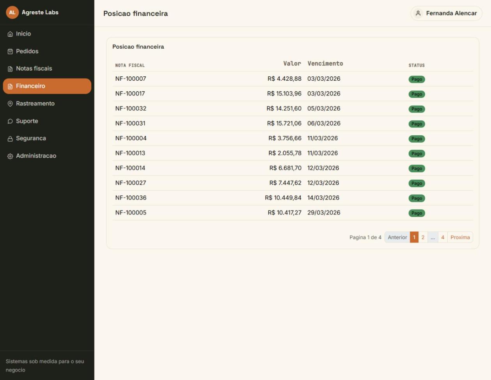Click the AL logo avatar
Screen dimensions: 491x380
12,12
